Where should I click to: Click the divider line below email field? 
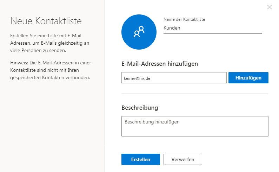[195, 93]
